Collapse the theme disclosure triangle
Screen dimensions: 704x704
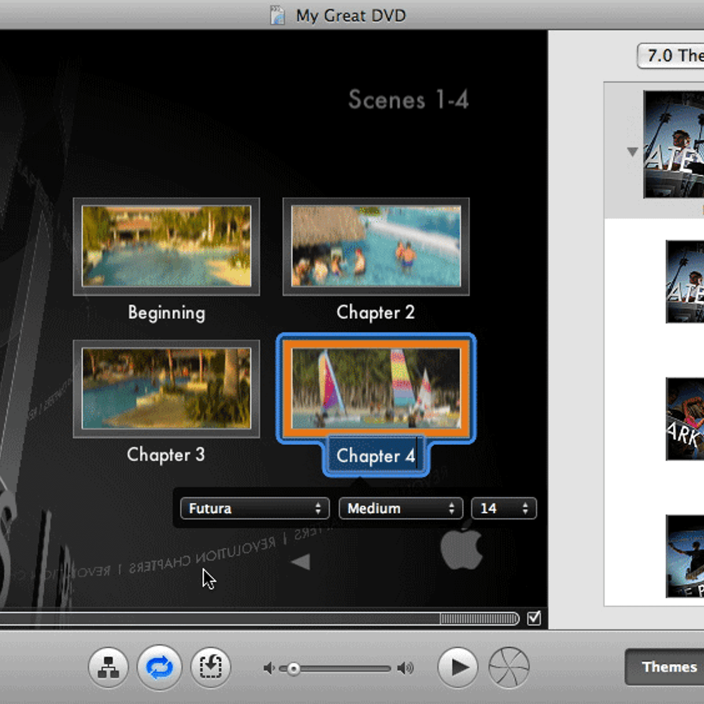pyautogui.click(x=632, y=152)
